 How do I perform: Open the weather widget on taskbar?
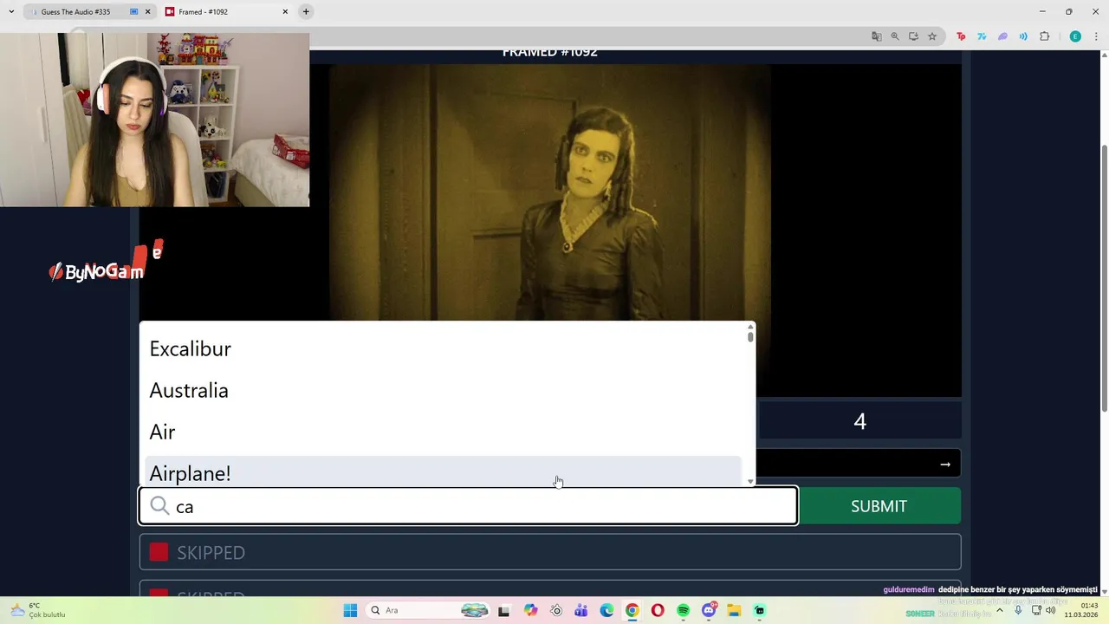pos(36,610)
